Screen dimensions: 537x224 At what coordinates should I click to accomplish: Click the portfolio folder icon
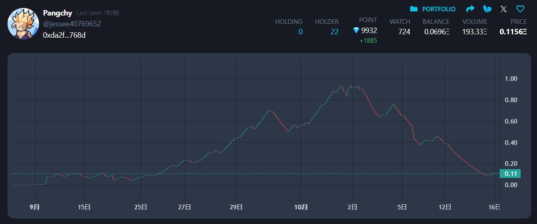point(413,9)
